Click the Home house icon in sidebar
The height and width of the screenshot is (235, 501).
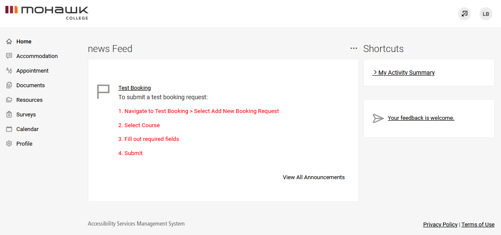click(x=9, y=42)
